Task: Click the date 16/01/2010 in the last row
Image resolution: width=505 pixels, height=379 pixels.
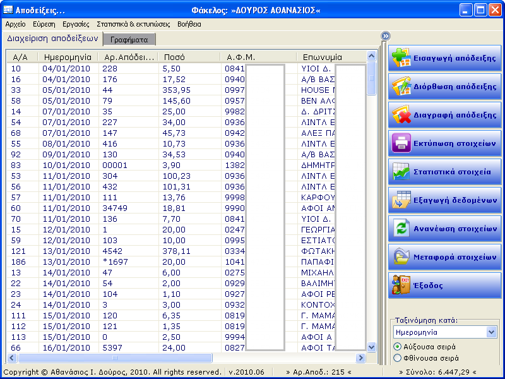Action: (66, 348)
